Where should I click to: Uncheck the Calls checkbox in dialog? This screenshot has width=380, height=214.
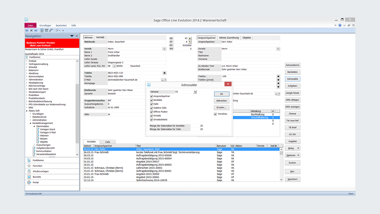pyautogui.click(x=152, y=104)
